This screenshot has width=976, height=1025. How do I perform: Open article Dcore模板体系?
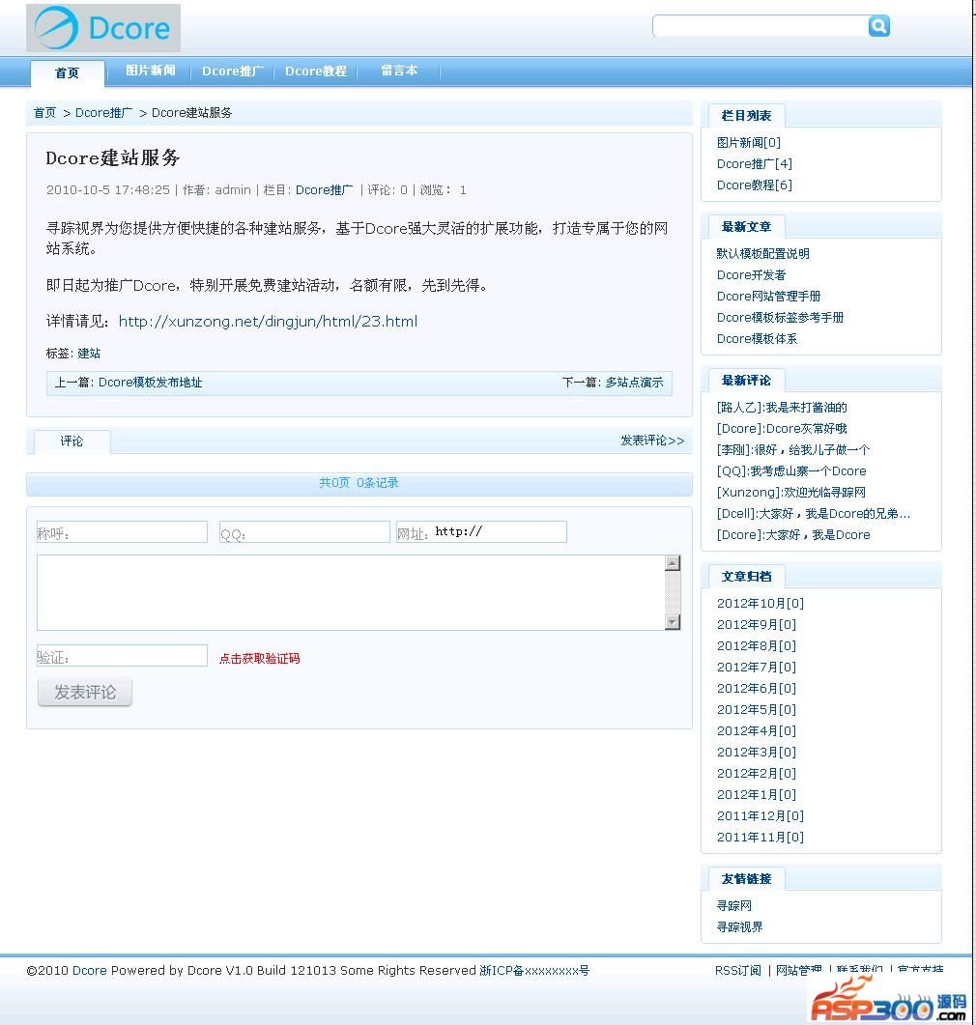pos(757,339)
